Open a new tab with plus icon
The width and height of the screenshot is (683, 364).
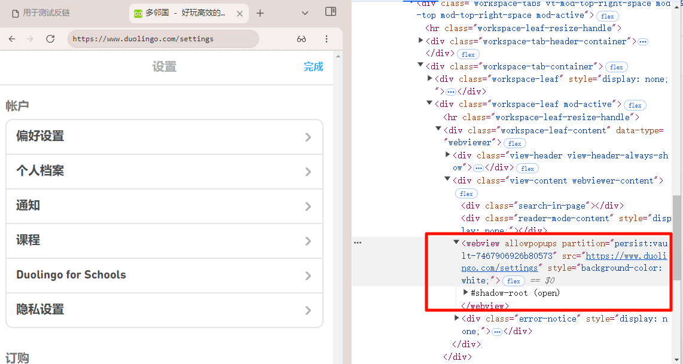260,14
